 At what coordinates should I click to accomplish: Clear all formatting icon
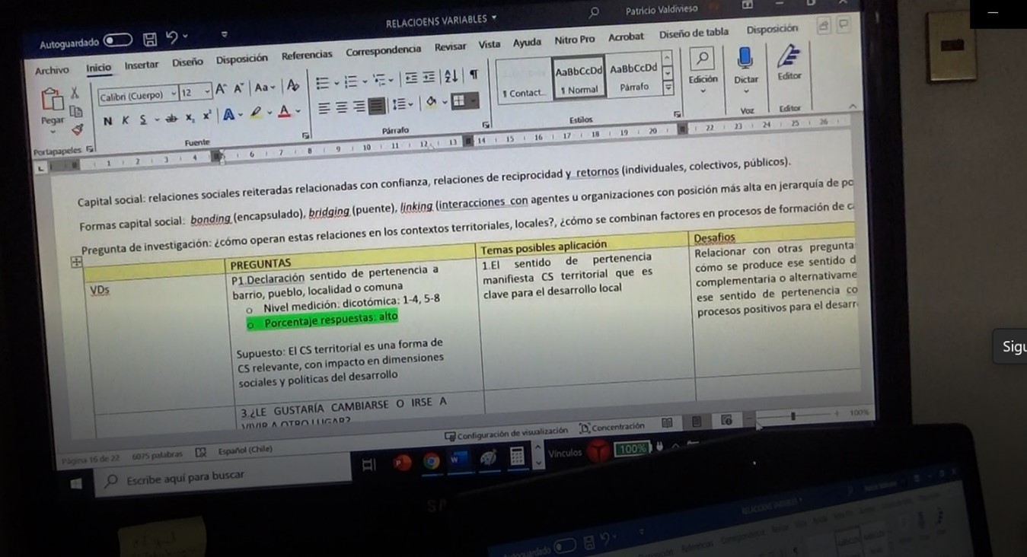pos(293,86)
